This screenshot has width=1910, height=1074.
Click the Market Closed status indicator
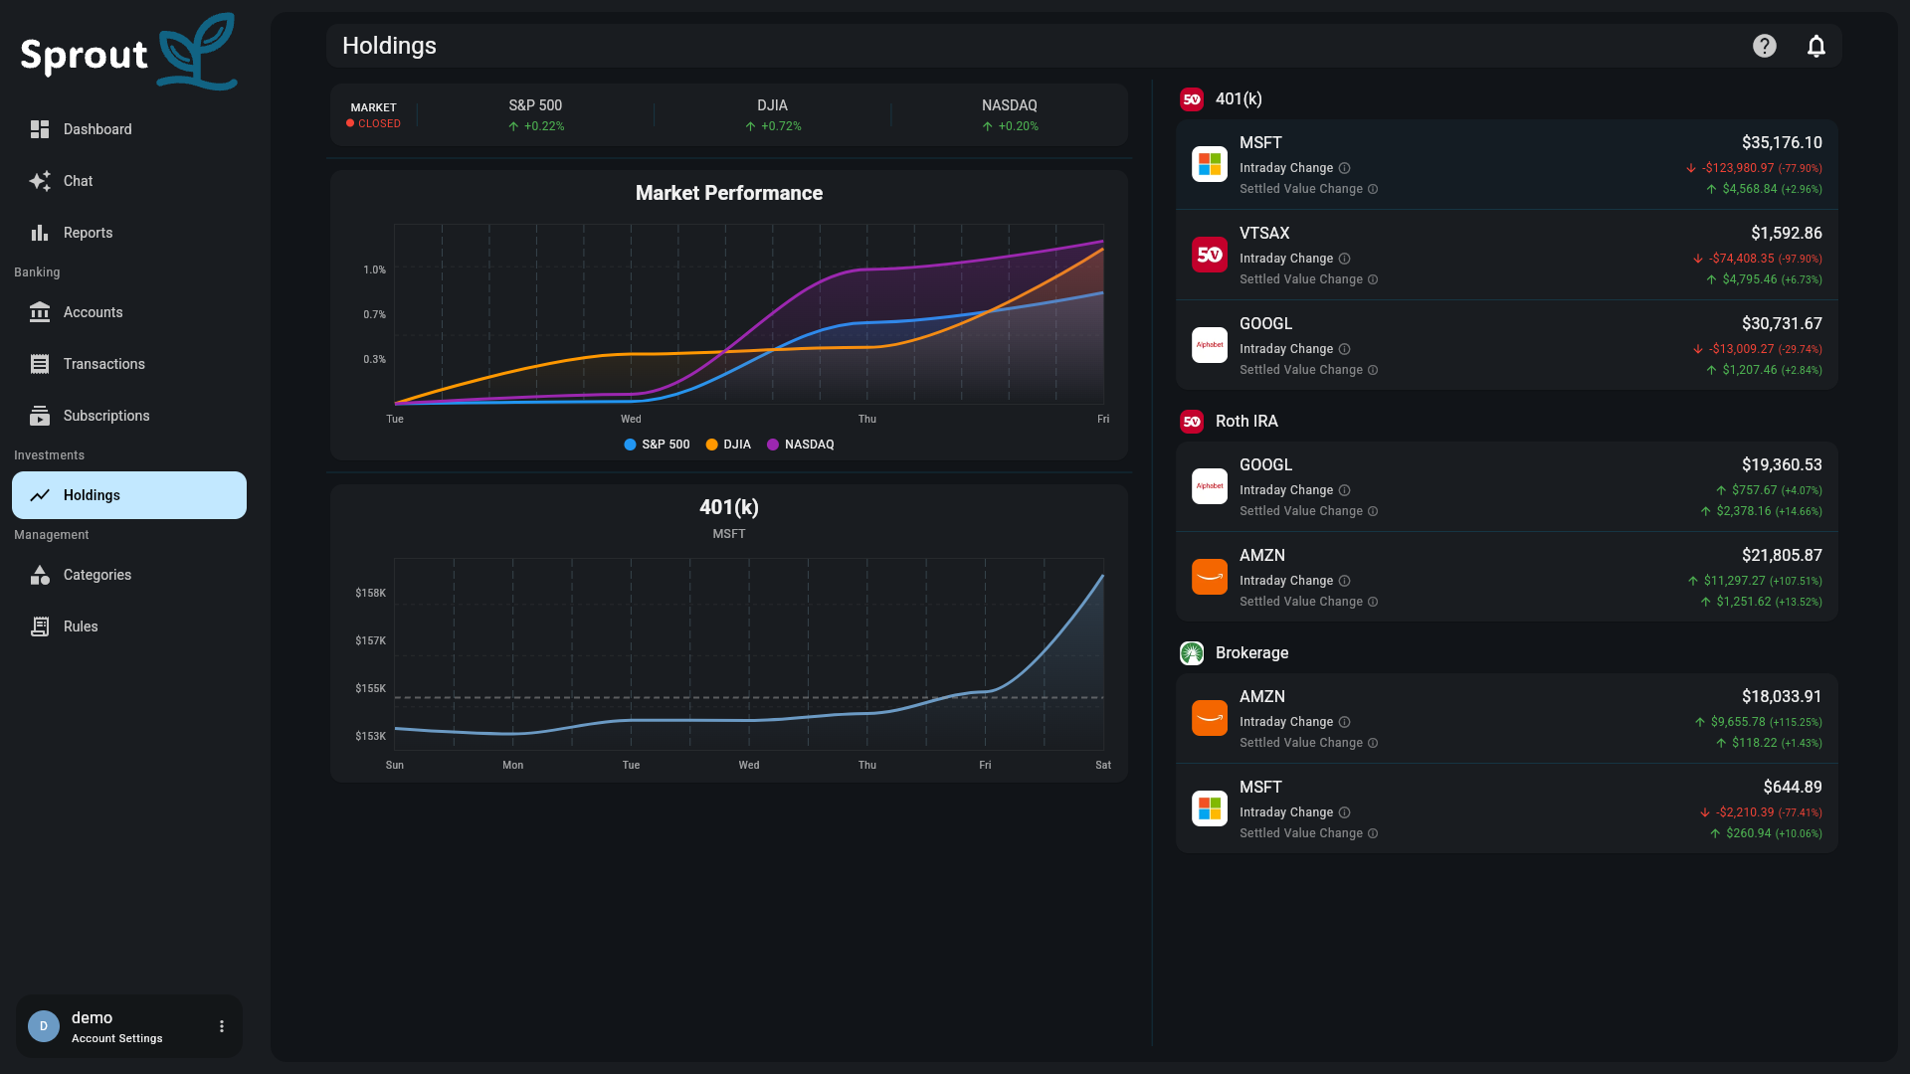373,115
